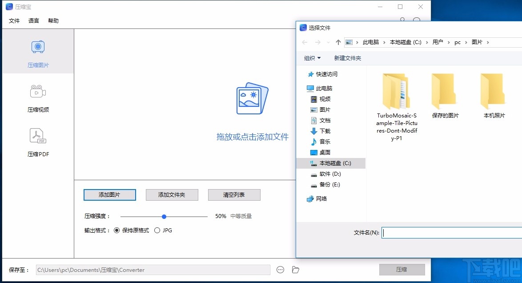Image resolution: width=522 pixels, height=283 pixels.
Task: Click 本地磁盘 (C:) breadcrumb segment
Action: pyautogui.click(x=406, y=42)
